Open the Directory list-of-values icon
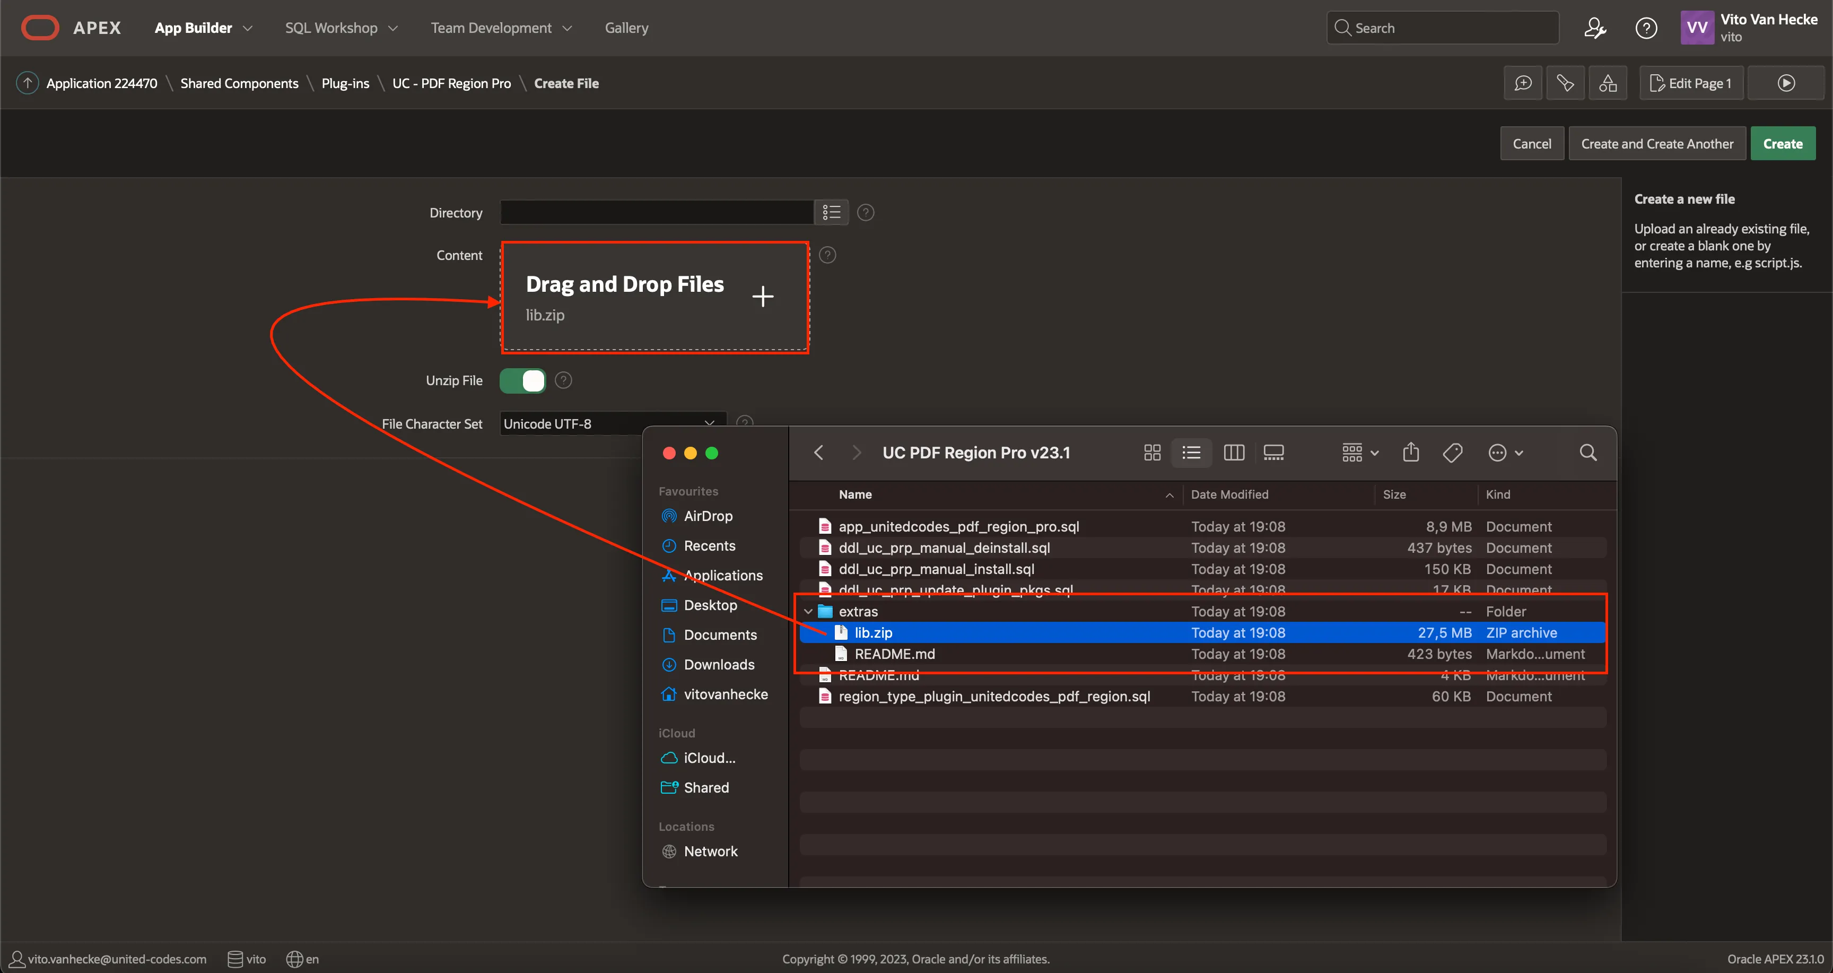Screen dimensions: 1833x973 pos(831,212)
